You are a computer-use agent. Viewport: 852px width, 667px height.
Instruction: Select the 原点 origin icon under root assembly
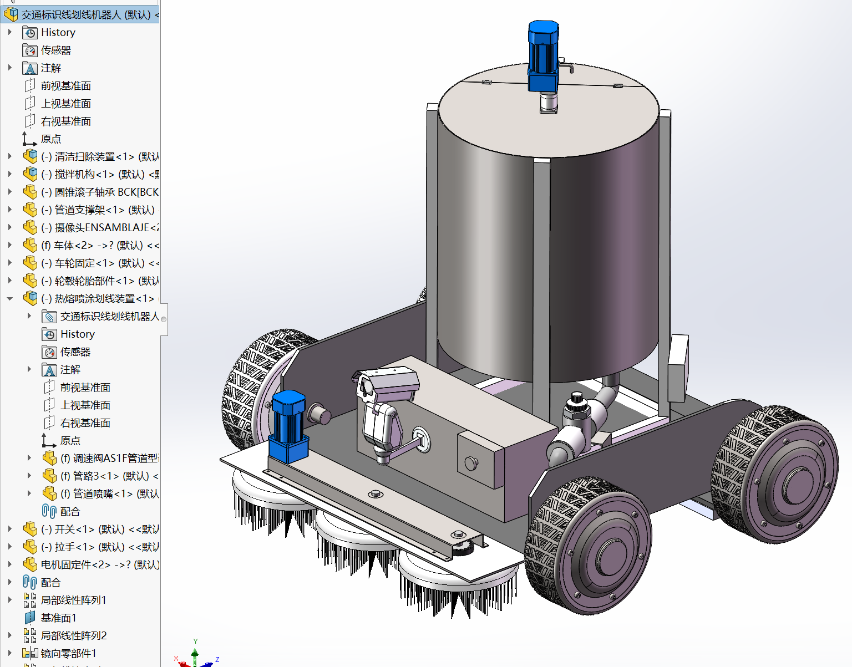(x=30, y=139)
